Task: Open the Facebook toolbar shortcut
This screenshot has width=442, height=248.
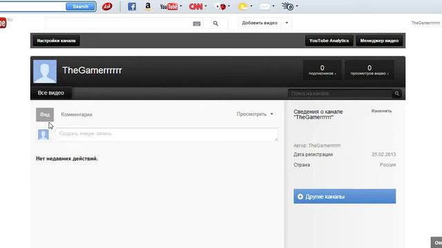Action: [132, 6]
